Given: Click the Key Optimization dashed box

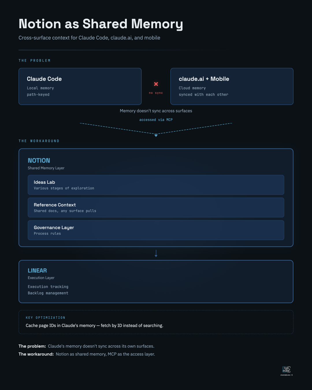Looking at the screenshot, I should [x=156, y=322].
